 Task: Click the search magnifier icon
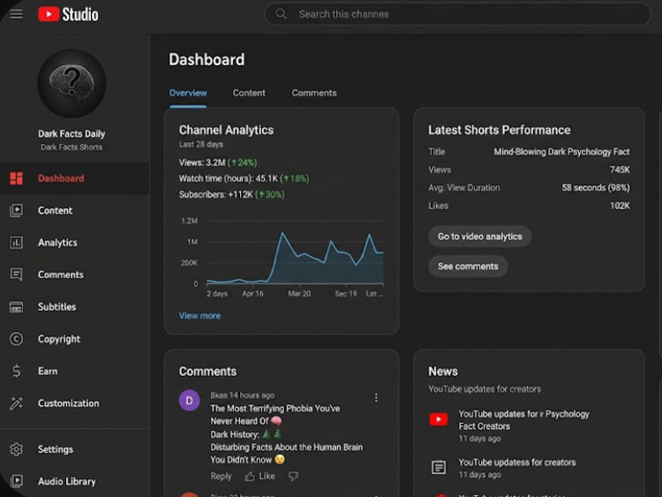coord(282,14)
